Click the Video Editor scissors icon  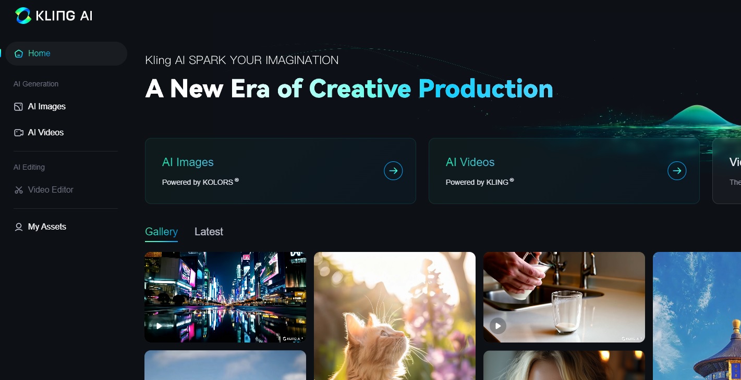coord(19,190)
